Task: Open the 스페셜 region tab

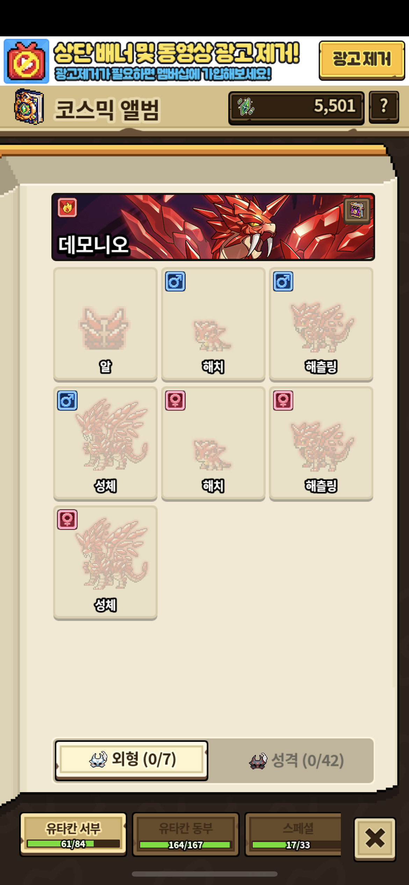Action: 293,834
